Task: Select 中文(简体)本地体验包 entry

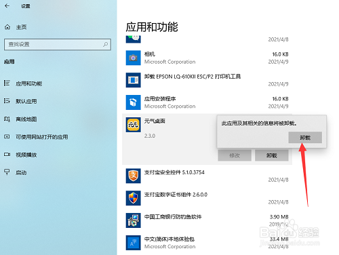Action: [169, 239]
